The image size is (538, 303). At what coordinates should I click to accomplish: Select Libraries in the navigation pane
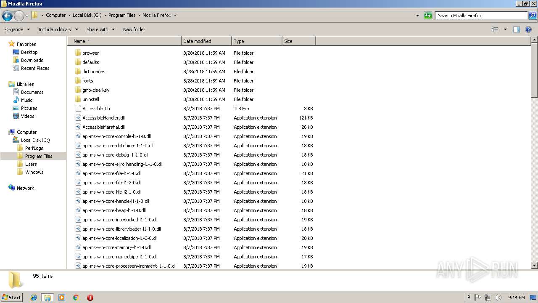point(25,84)
